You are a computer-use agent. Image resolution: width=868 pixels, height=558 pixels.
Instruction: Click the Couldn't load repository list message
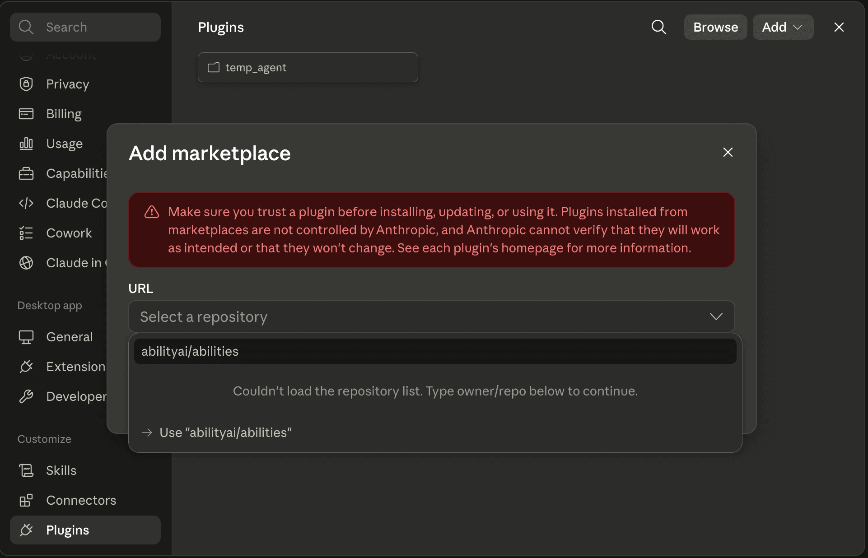coord(435,391)
